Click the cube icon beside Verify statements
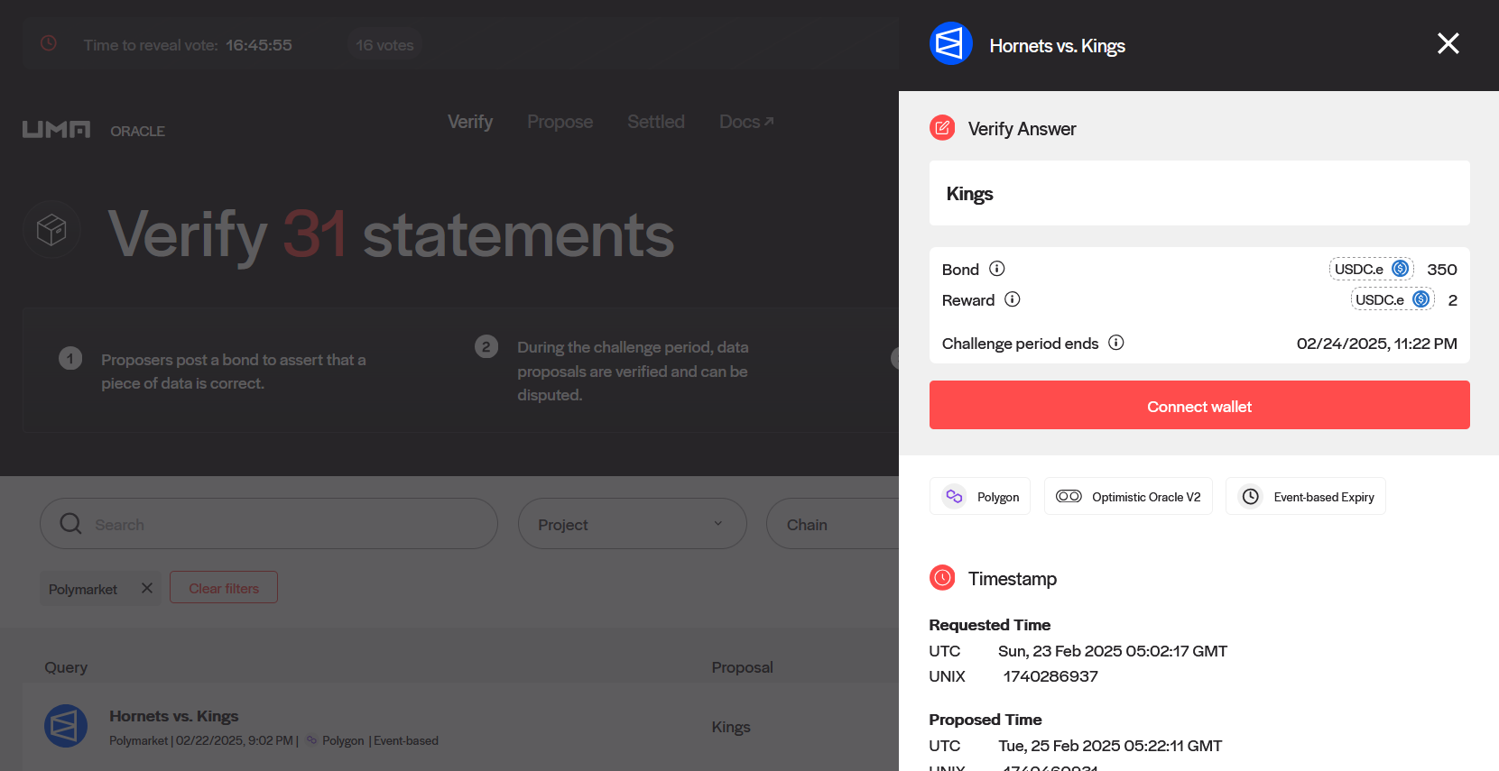This screenshot has width=1499, height=771. point(51,230)
